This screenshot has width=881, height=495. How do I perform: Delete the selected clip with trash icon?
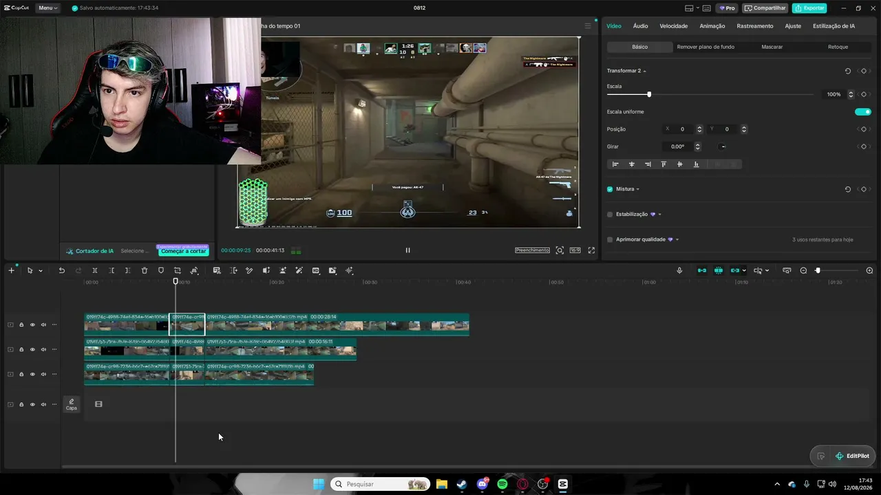[x=145, y=271]
